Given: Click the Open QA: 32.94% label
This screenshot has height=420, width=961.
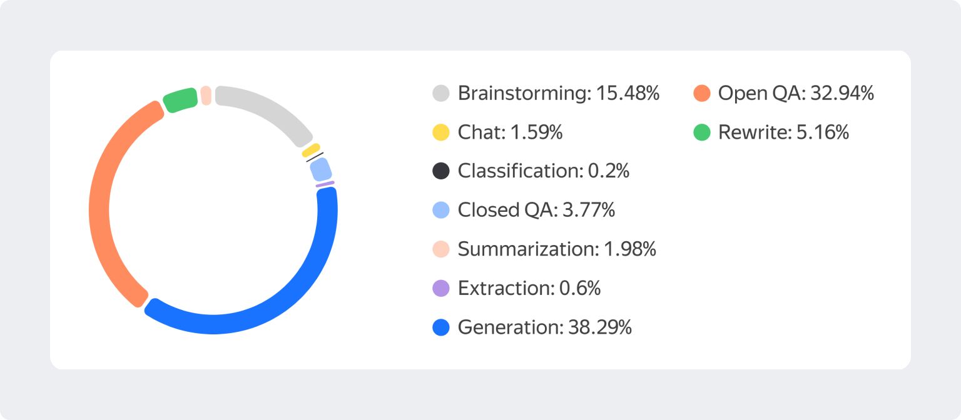Looking at the screenshot, I should tap(796, 94).
